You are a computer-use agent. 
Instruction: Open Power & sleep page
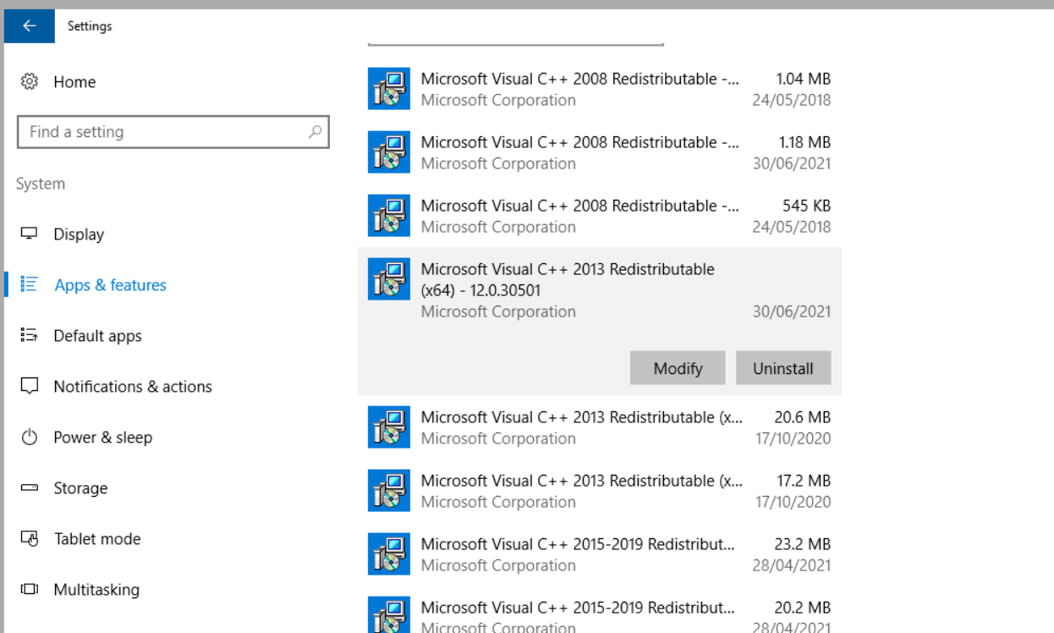point(167,438)
